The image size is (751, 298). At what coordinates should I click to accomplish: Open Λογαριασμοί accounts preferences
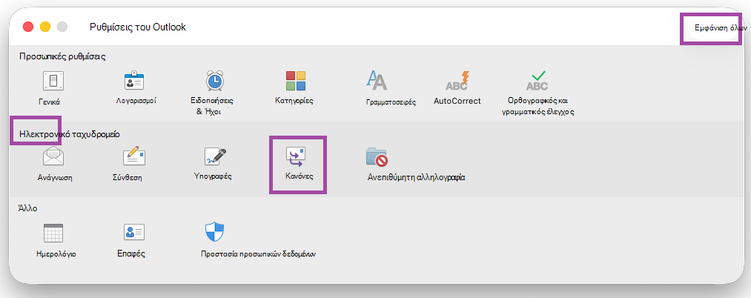(134, 81)
